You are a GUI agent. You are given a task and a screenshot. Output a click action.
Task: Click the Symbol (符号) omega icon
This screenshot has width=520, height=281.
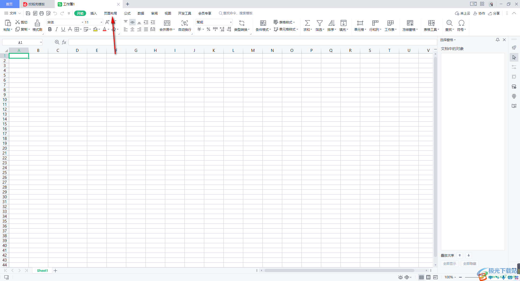461,23
